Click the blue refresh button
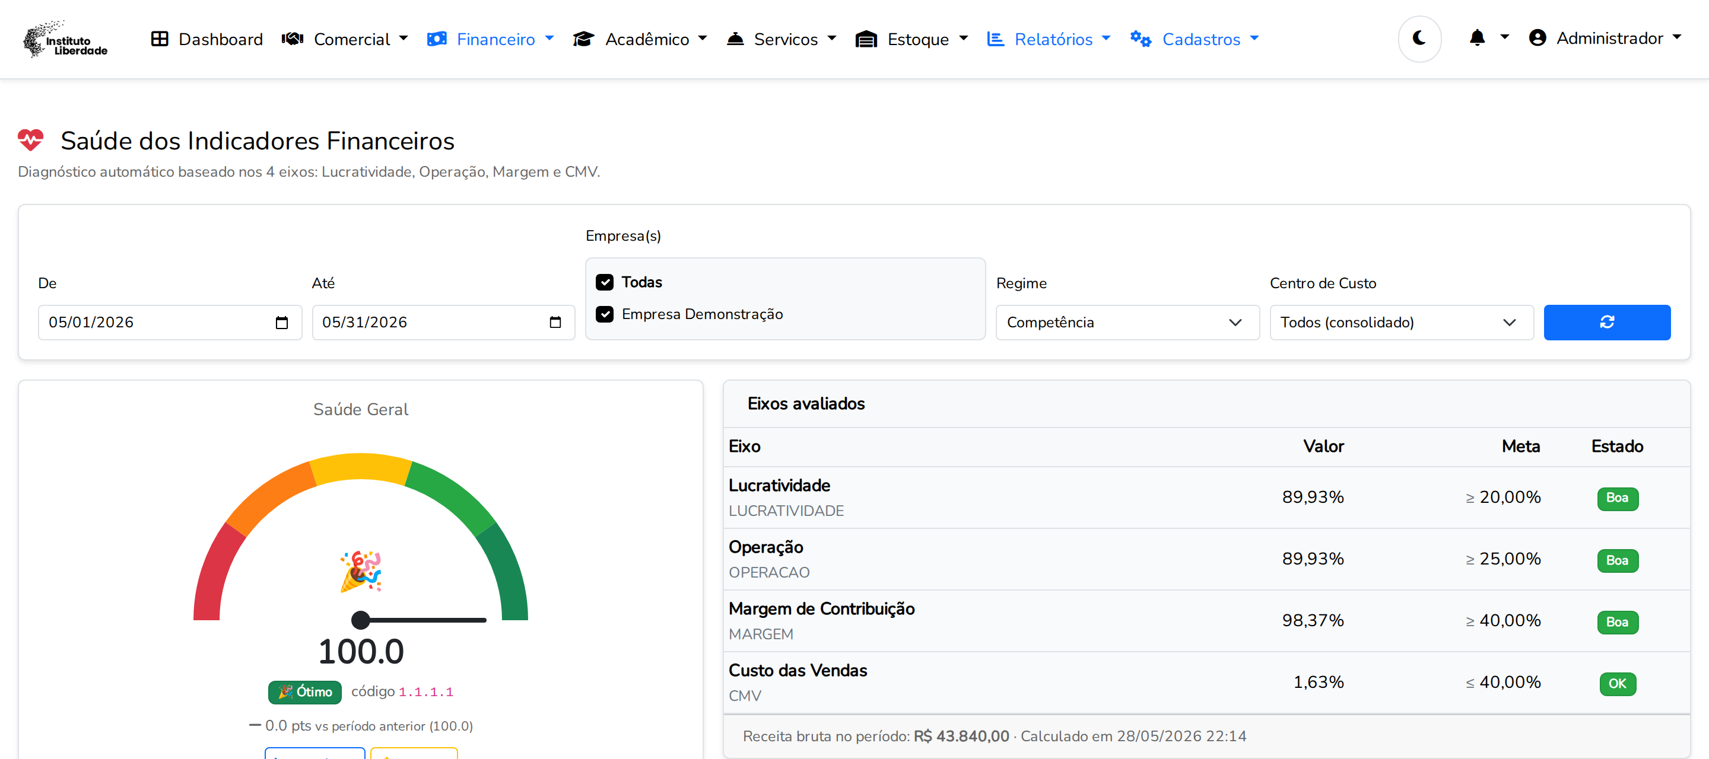Screen dimensions: 1709x759 (1606, 322)
